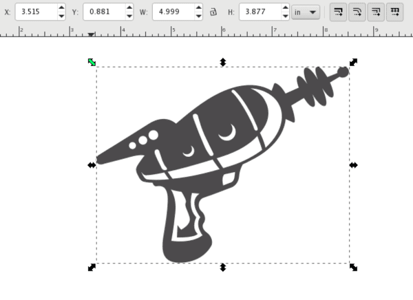Increase the height with its up arrow
This screenshot has width=413, height=300.
286,8
